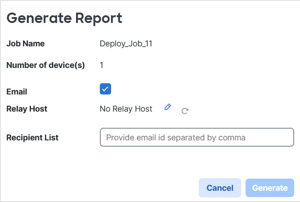Refresh the Relay Host value

coord(184,111)
